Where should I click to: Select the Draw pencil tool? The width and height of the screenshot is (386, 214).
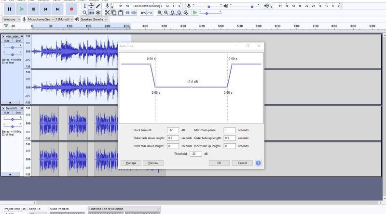click(98, 6)
